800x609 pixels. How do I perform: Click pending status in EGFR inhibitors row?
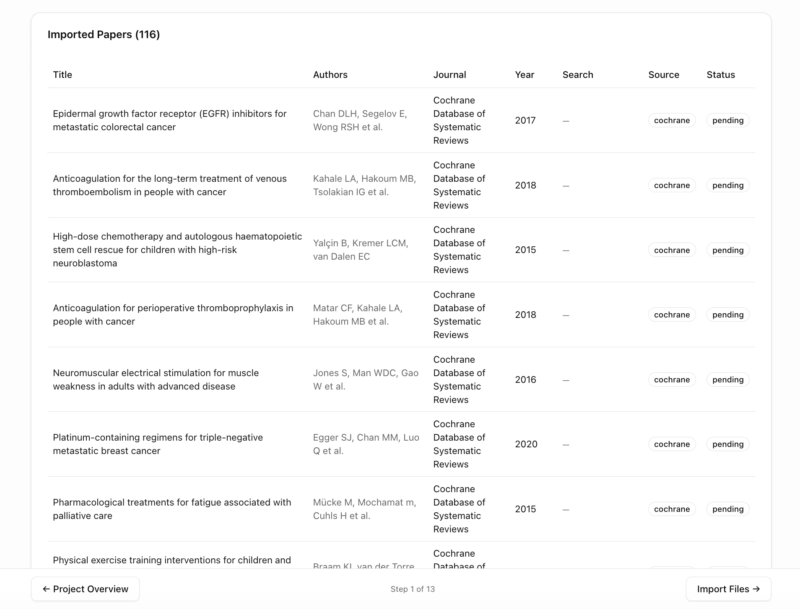(x=728, y=120)
